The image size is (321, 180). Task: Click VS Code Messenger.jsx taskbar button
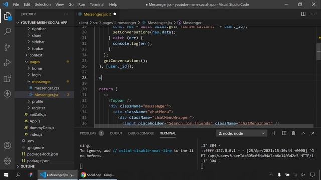58,175
